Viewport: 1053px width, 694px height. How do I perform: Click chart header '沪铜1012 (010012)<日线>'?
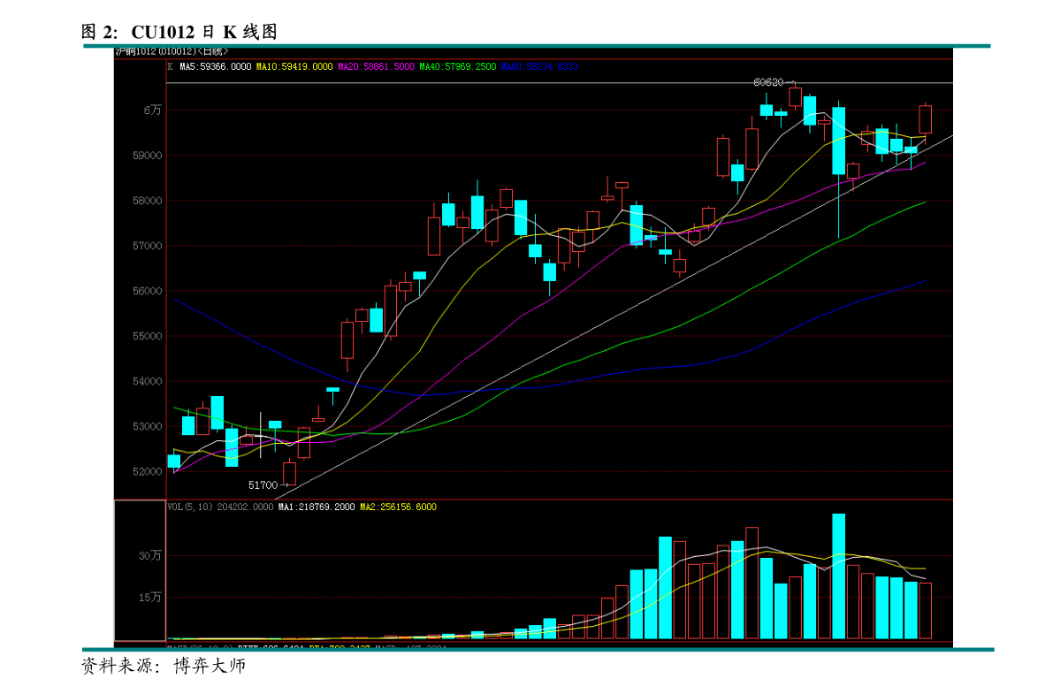[x=172, y=52]
